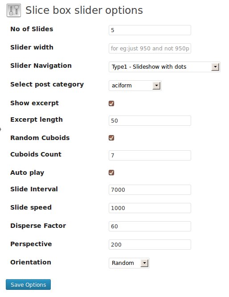Click the small arrow at left edge

point(0,129)
